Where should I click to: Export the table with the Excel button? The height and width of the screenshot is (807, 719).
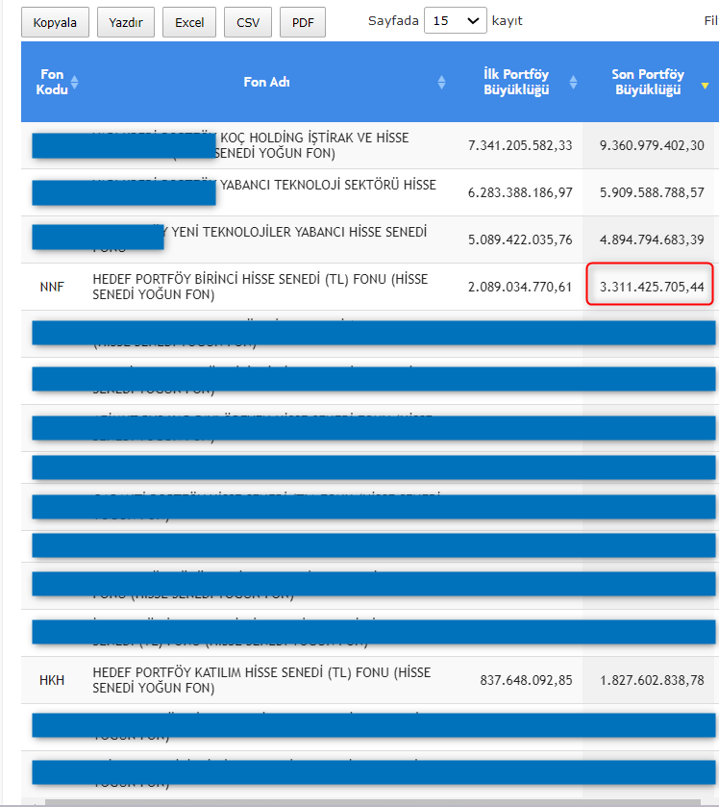point(189,22)
